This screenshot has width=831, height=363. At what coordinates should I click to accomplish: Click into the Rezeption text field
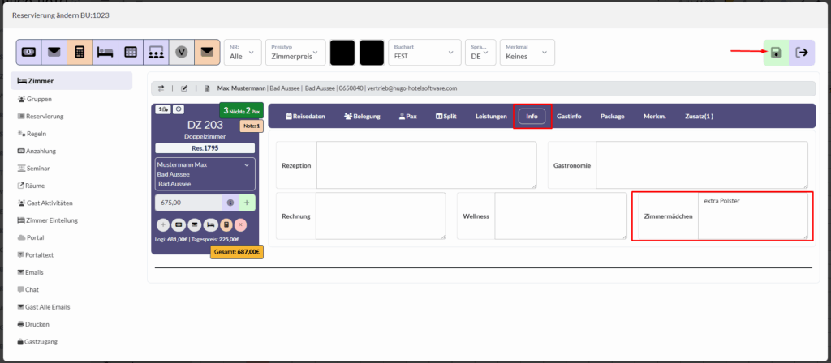(x=426, y=165)
